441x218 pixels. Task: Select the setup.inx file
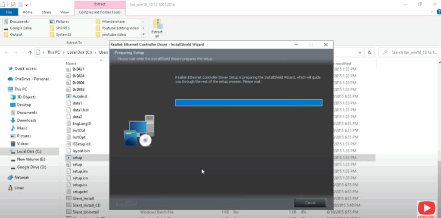click(x=78, y=171)
